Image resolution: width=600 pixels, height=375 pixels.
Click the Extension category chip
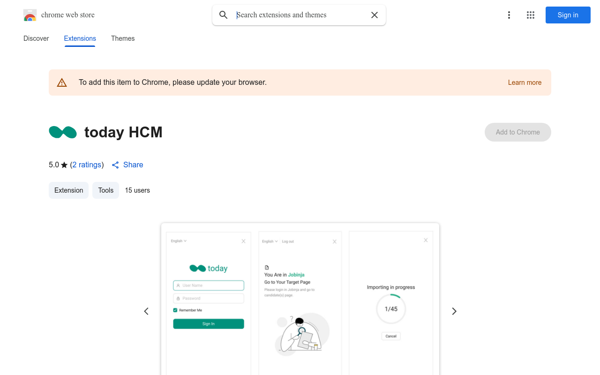pyautogui.click(x=68, y=190)
